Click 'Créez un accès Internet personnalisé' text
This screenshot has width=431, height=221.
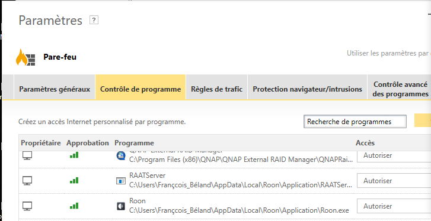tap(102, 122)
